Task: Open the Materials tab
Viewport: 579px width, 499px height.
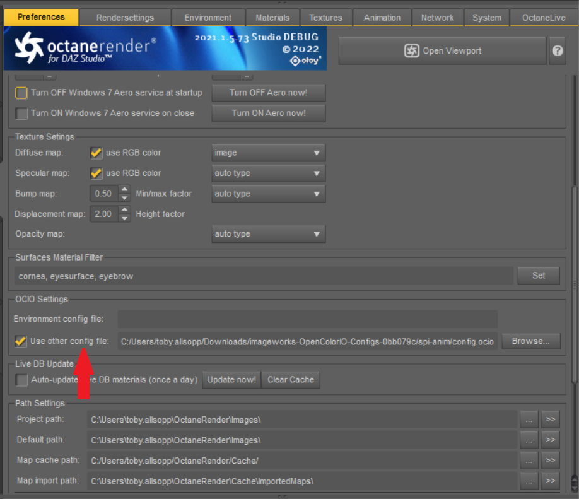Action: click(272, 18)
